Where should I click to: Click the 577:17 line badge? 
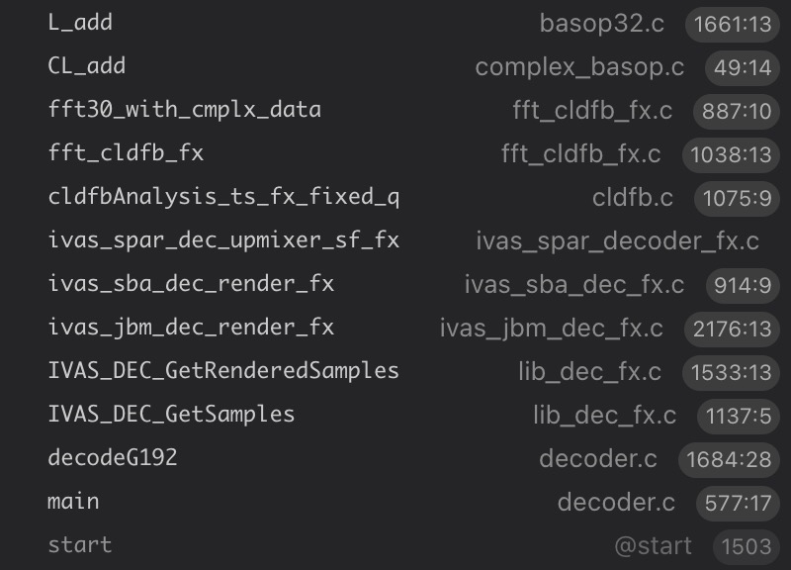click(x=738, y=503)
